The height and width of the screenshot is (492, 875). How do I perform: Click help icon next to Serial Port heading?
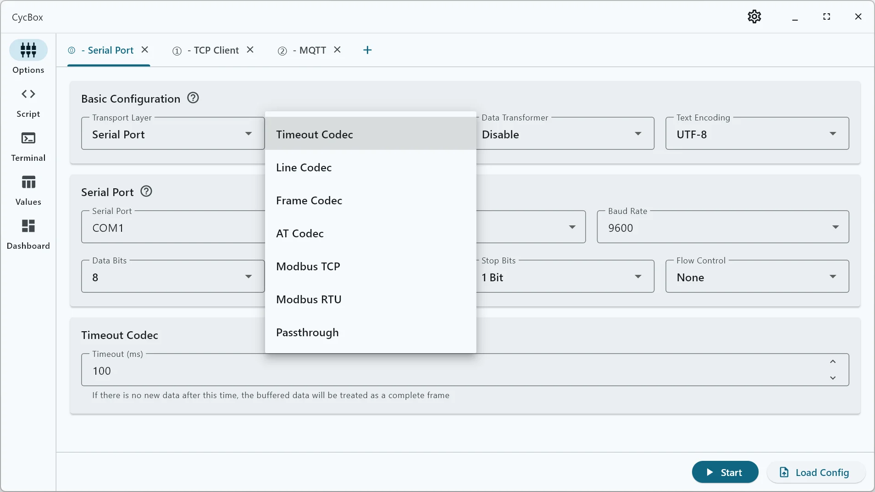[146, 191]
